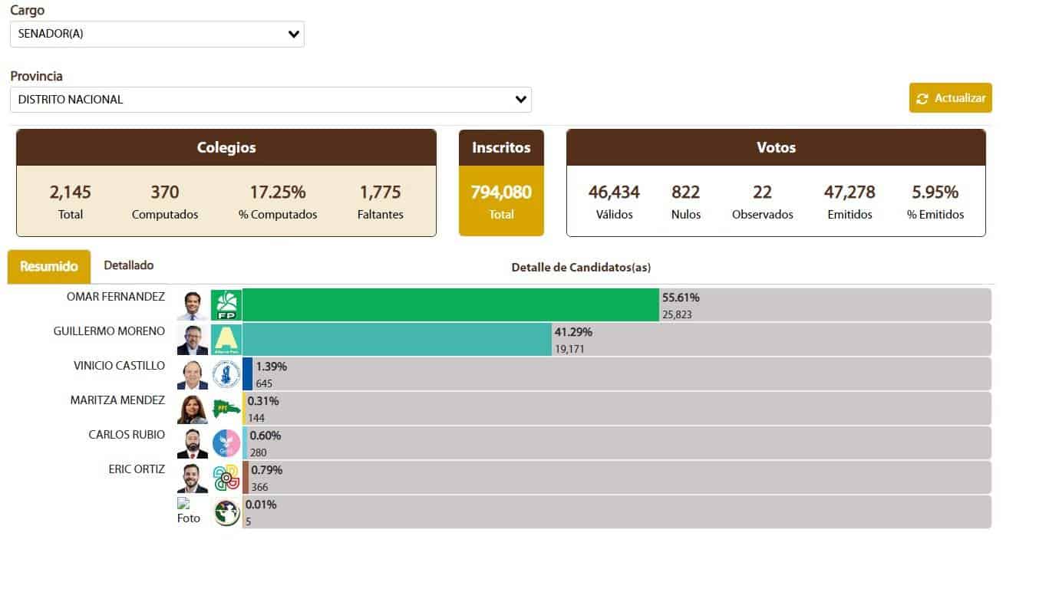Click Eric Ortiz's colorful circles party logo
This screenshot has width=1049, height=602.
(x=226, y=478)
